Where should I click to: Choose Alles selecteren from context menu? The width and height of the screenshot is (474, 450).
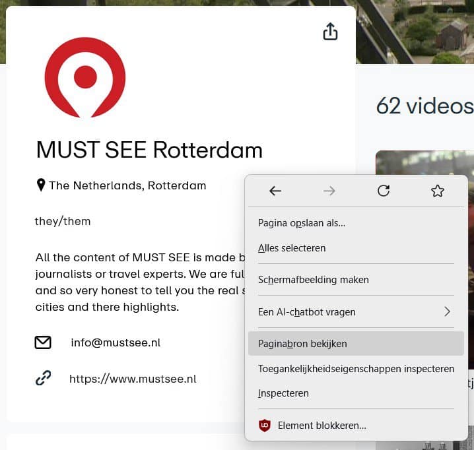tap(292, 248)
